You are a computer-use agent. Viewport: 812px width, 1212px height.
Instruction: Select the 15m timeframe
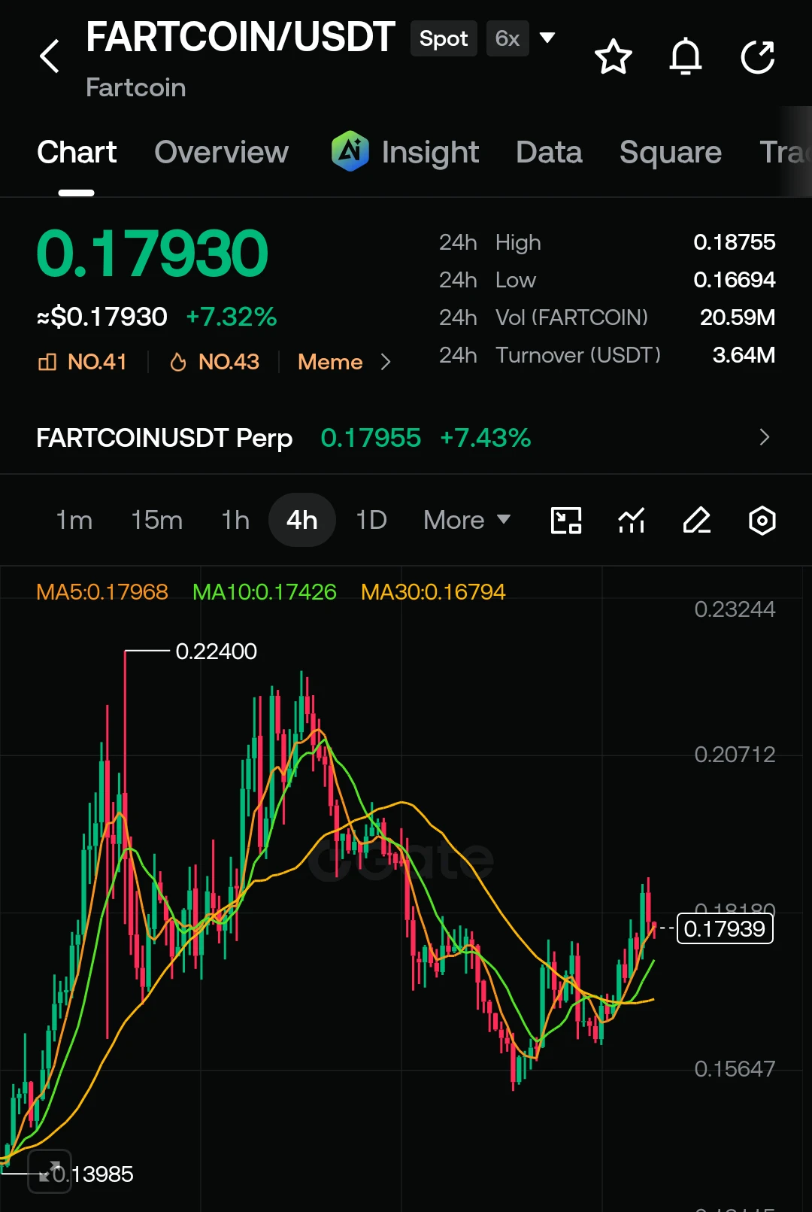pos(156,520)
